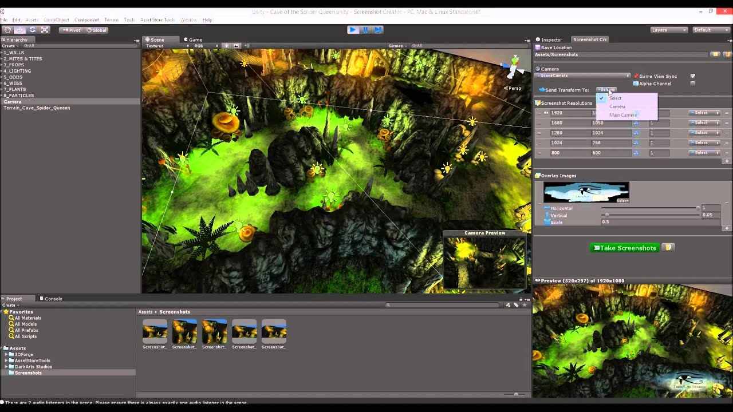733x412 pixels.
Task: Click the overlay Scale value field
Action: 660,222
